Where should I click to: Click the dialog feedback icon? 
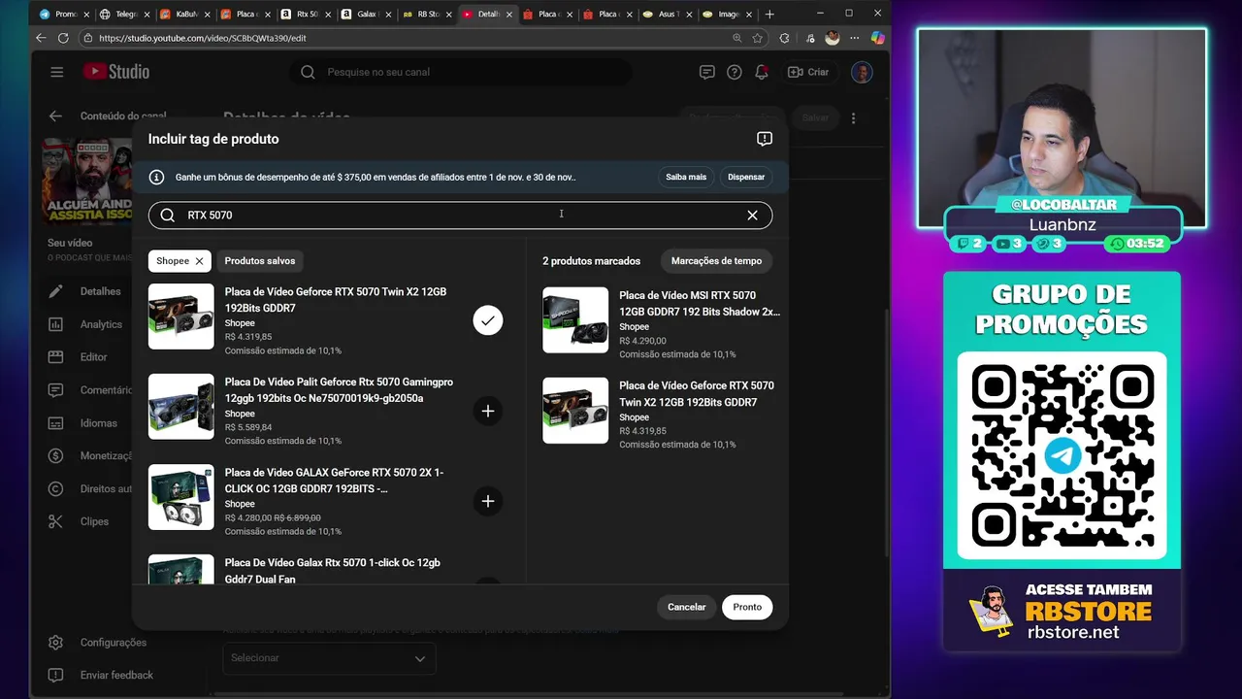click(x=765, y=139)
